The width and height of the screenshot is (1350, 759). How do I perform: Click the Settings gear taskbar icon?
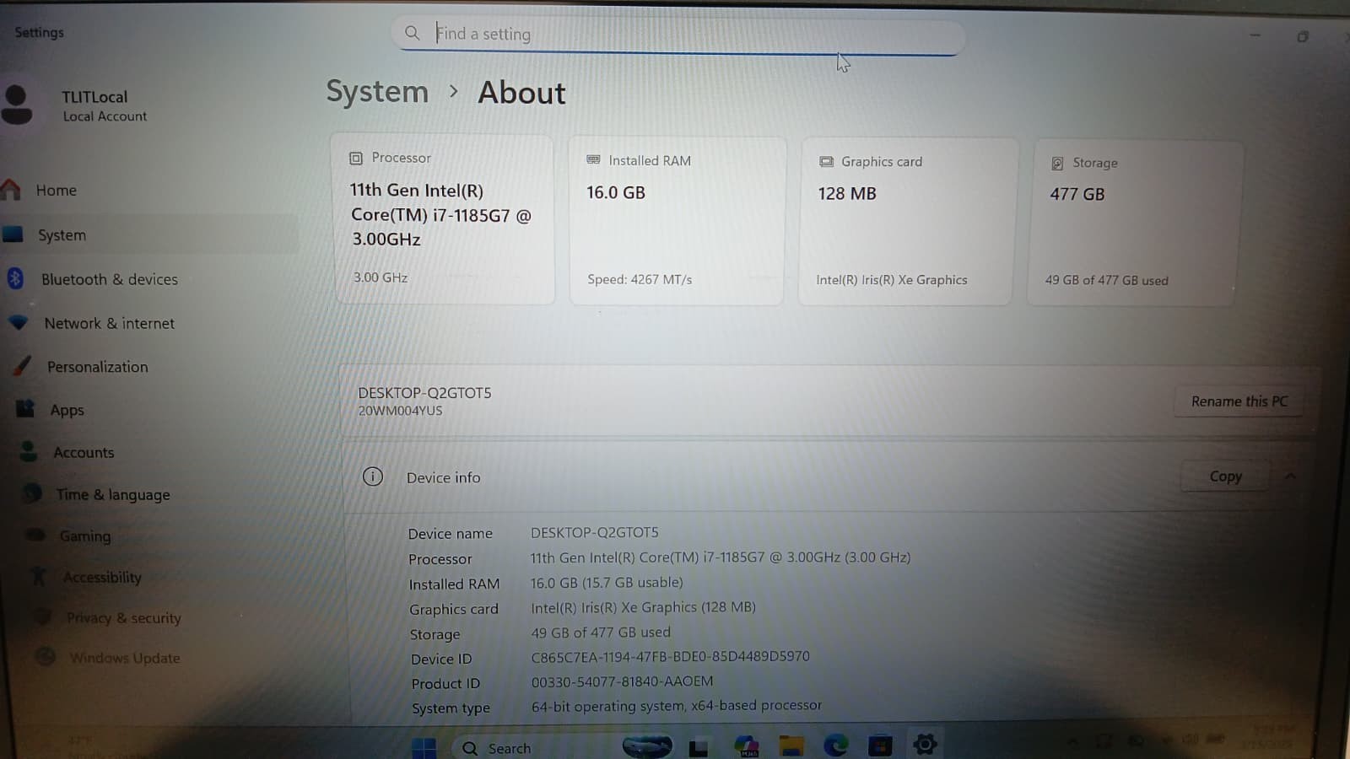(925, 744)
